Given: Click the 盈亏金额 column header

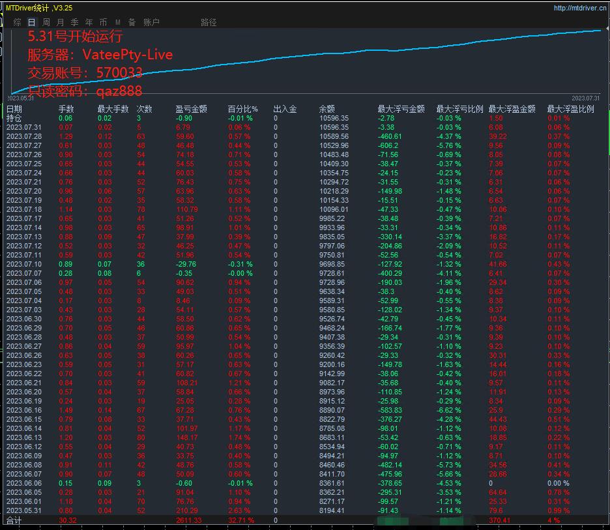Looking at the screenshot, I should [x=192, y=110].
